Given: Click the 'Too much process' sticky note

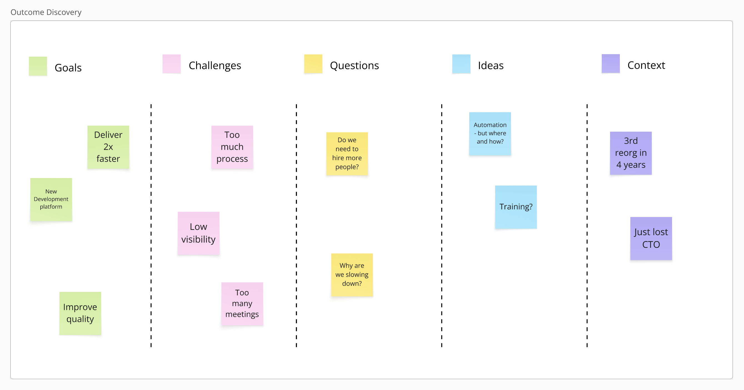Looking at the screenshot, I should [x=232, y=147].
